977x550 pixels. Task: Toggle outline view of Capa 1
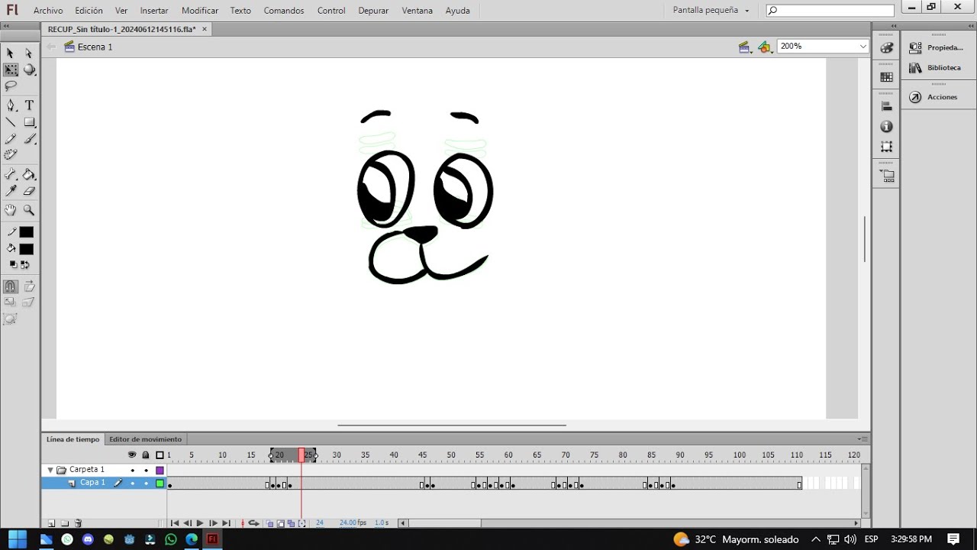click(160, 484)
